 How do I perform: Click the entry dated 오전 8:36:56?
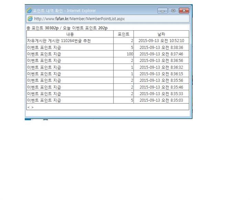(161, 60)
